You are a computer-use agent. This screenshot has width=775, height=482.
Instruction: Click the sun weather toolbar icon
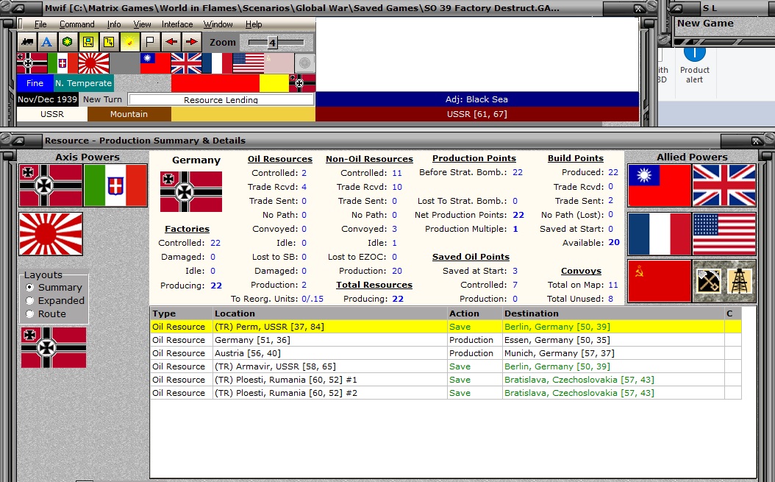click(x=129, y=42)
